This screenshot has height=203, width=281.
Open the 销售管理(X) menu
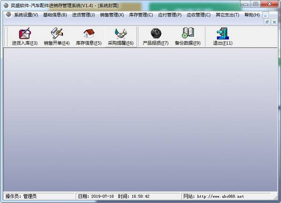pyautogui.click(x=112, y=15)
